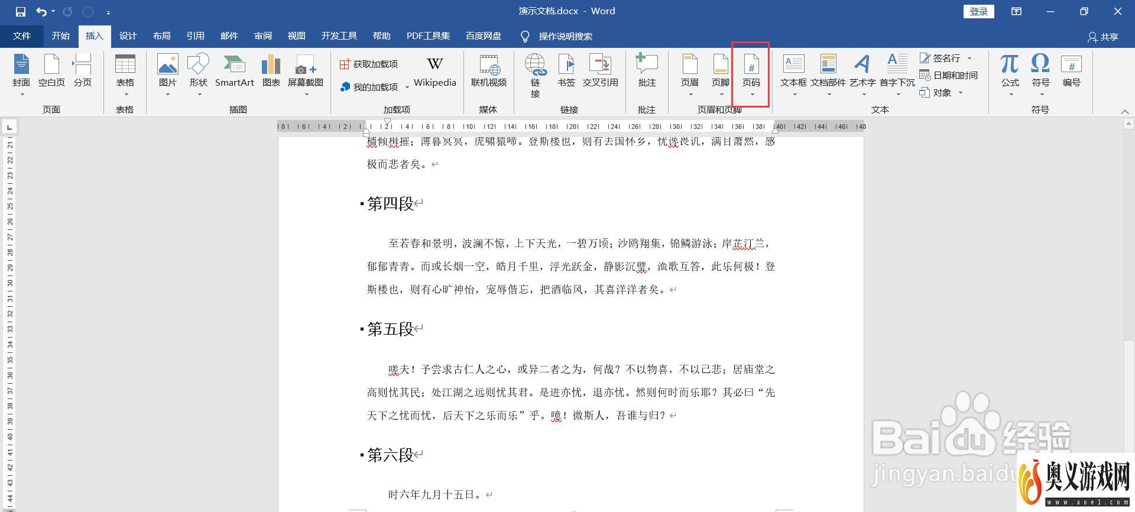This screenshot has width=1135, height=512.
Task: Collapse the ribbon with the chevron
Action: click(1125, 111)
